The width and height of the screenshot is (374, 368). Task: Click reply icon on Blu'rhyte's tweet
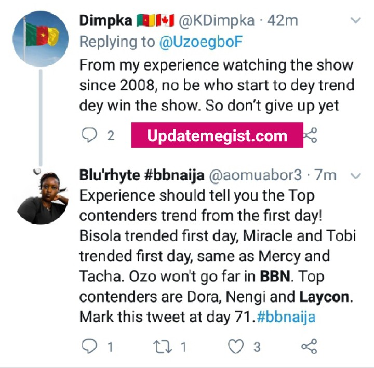click(x=90, y=346)
